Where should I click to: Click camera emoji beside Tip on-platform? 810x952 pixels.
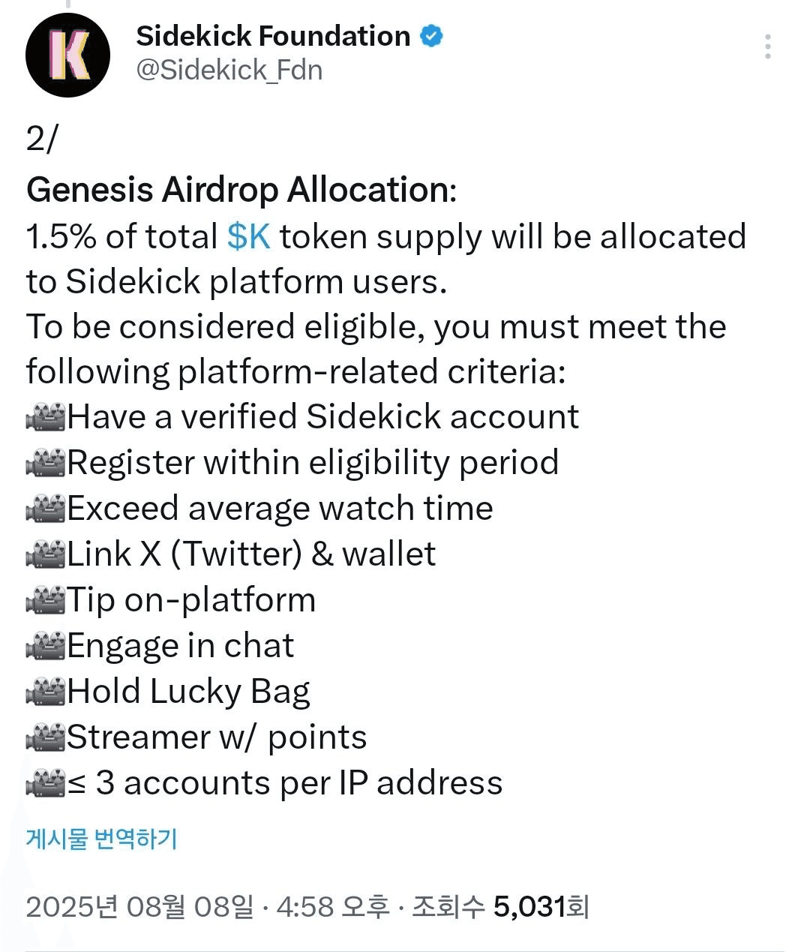[x=46, y=600]
